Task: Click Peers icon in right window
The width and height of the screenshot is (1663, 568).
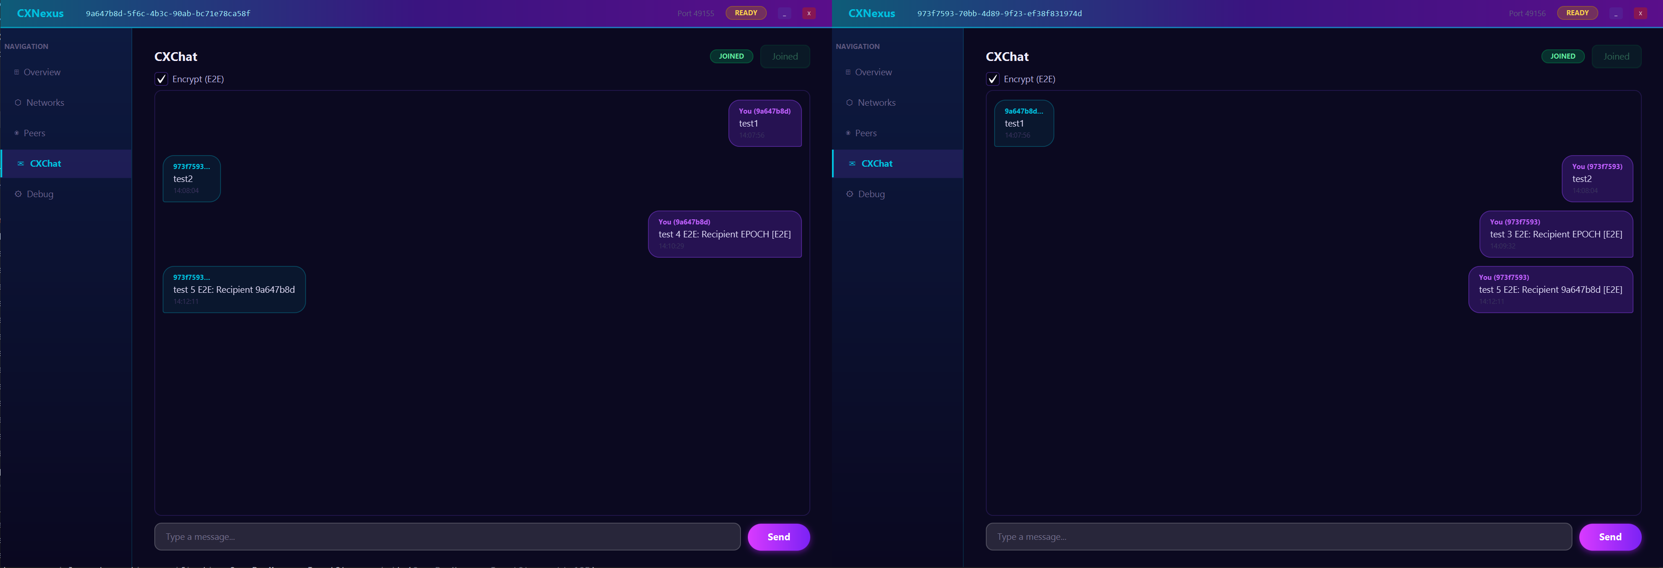Action: pos(848,133)
